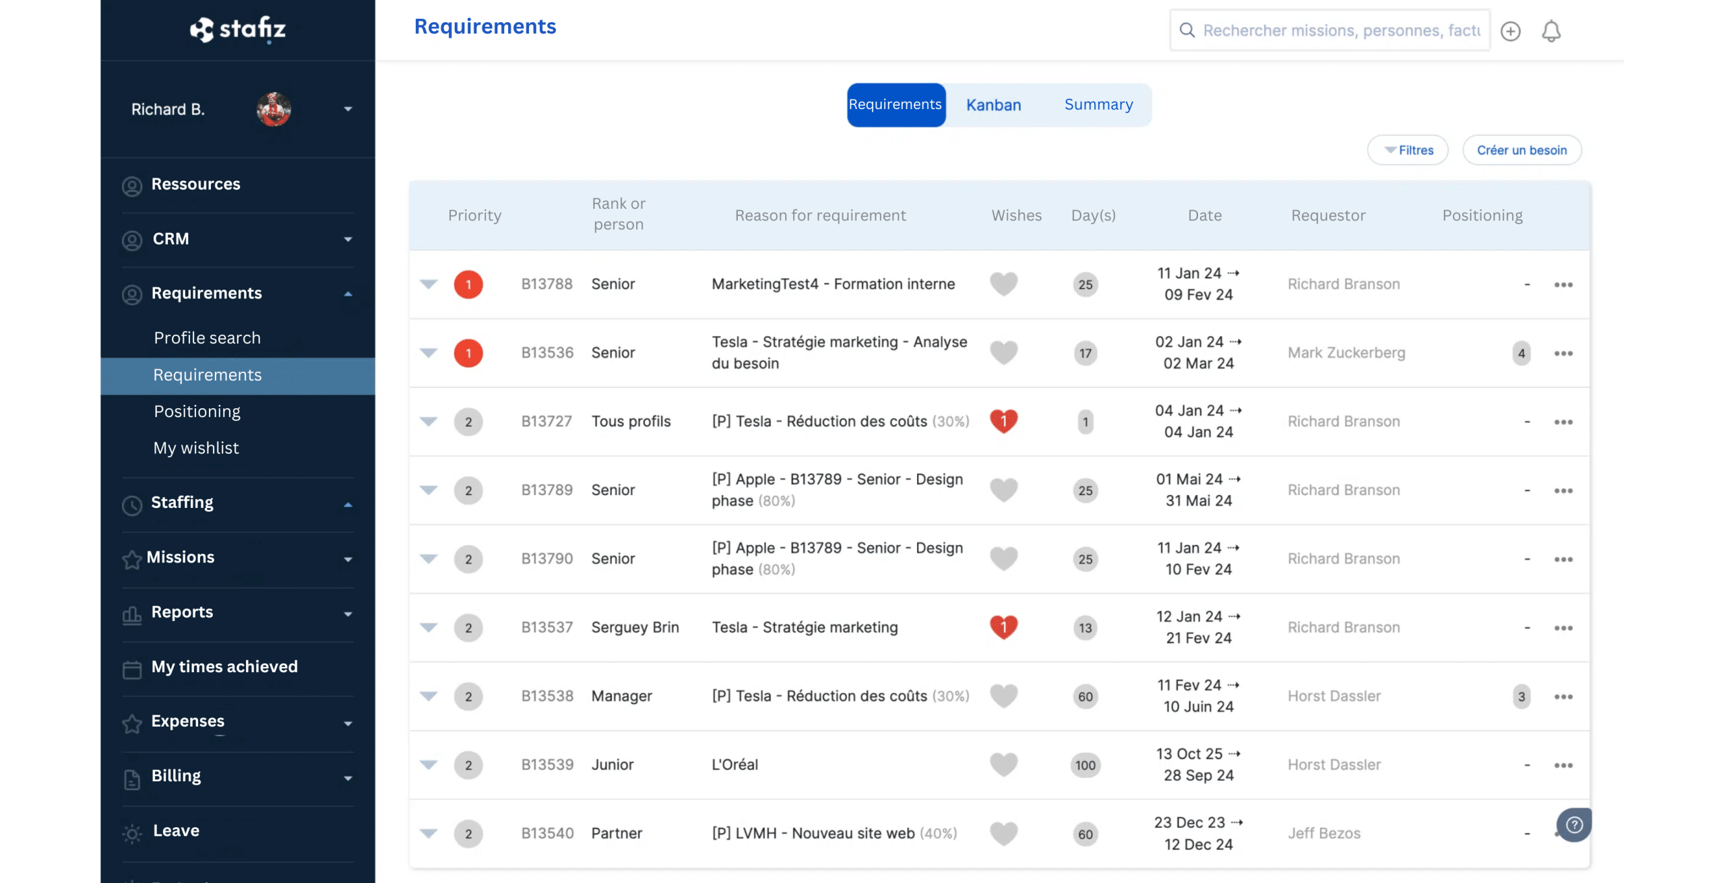Image resolution: width=1725 pixels, height=883 pixels.
Task: Switch to the Kanban tab
Action: [994, 102]
